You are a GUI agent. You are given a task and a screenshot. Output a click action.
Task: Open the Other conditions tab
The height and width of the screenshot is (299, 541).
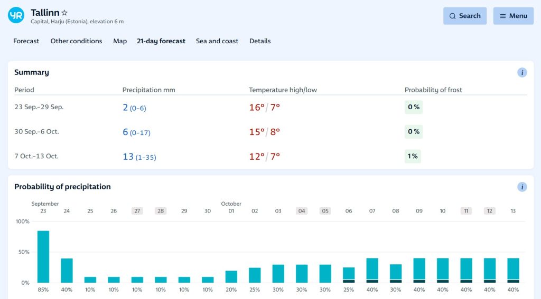coord(76,41)
